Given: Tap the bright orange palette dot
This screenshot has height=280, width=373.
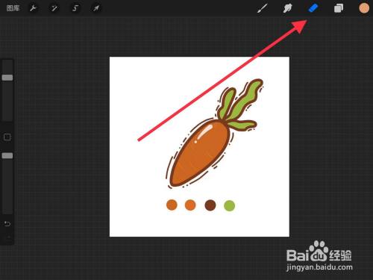Looking at the screenshot, I should coord(190,205).
